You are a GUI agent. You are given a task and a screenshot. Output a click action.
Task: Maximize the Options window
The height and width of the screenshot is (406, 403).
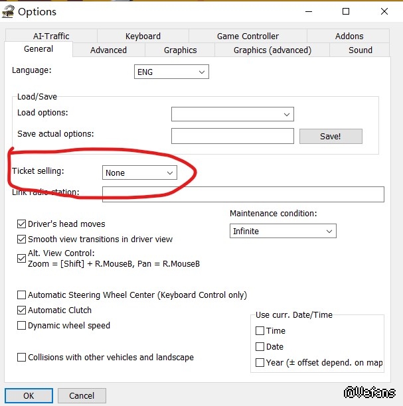(x=346, y=11)
